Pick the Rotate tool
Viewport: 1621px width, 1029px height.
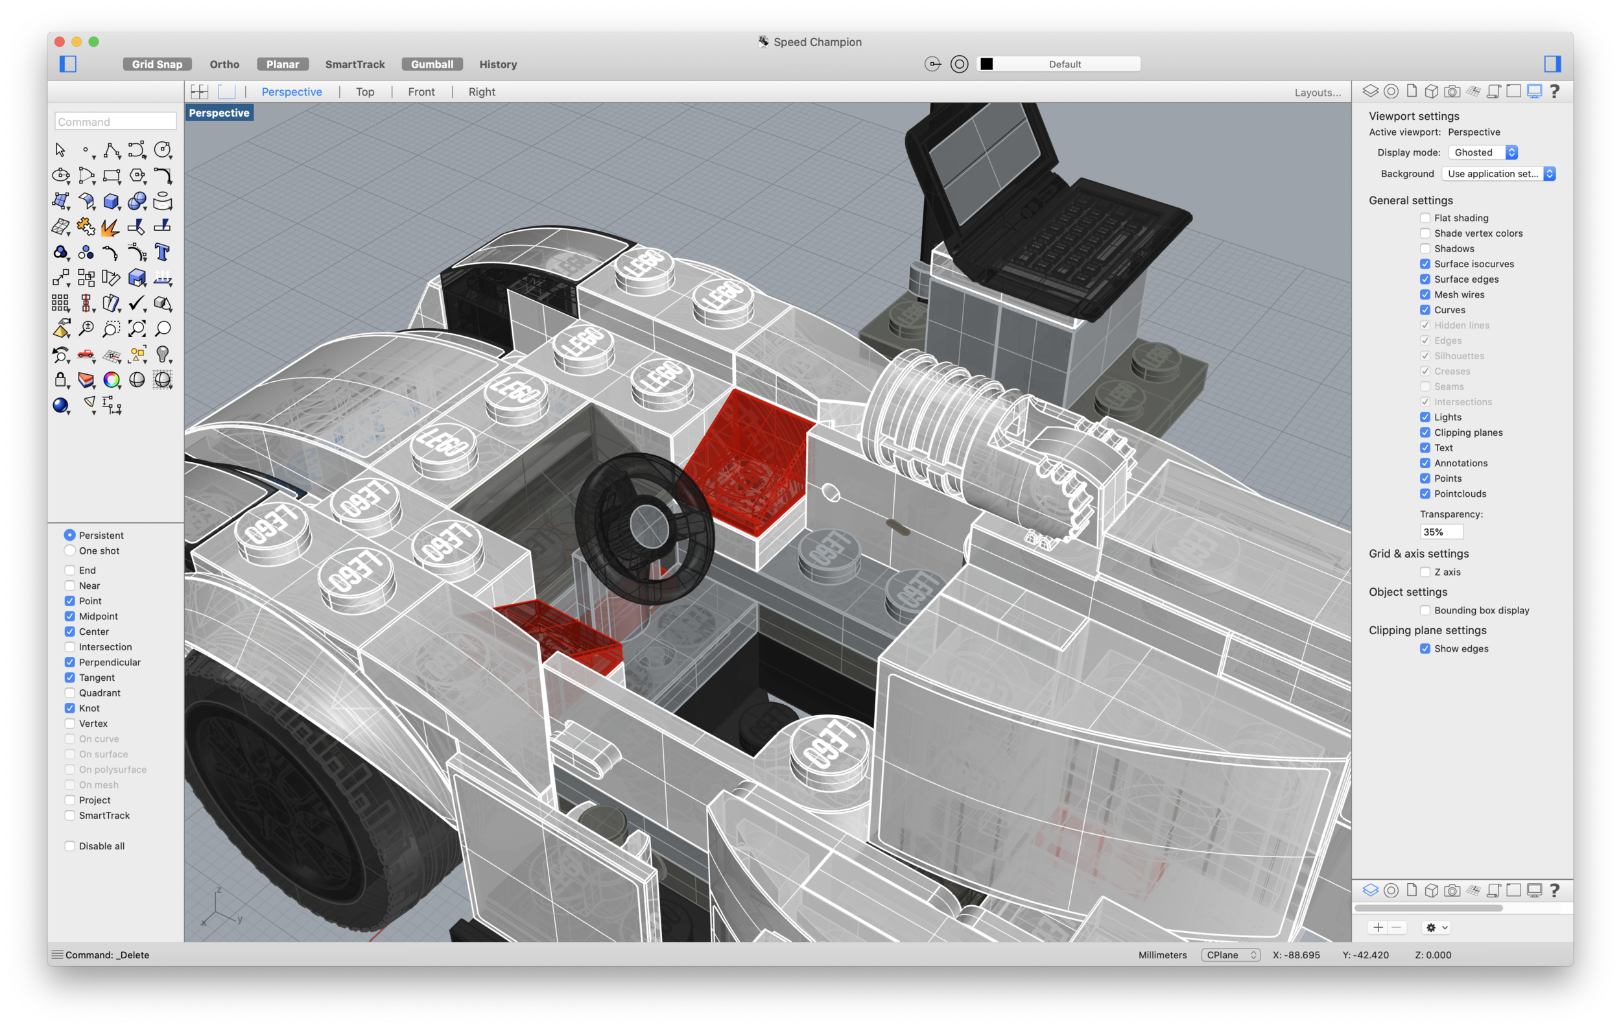(112, 278)
